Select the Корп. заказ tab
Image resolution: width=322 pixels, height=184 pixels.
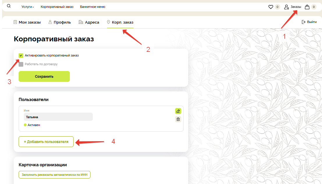(x=120, y=22)
